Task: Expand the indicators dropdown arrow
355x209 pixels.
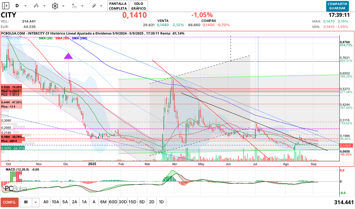Action: tap(82, 6)
